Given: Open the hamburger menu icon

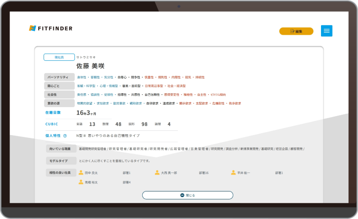Looking at the screenshot, I should [327, 31].
